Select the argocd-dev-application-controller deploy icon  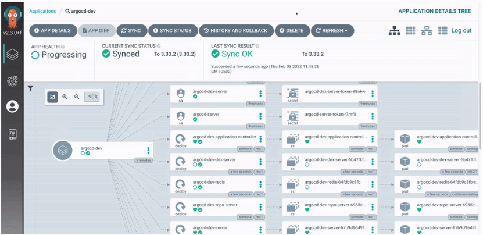click(181, 138)
